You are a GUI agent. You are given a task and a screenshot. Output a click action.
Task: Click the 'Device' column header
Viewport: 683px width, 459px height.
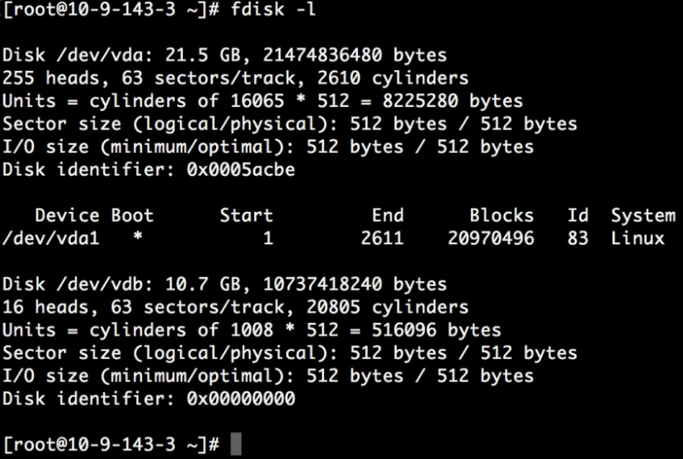(67, 215)
